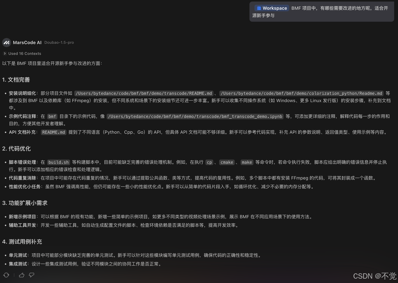The width and height of the screenshot is (398, 283).
Task: Click the thumbs down icon
Action: [31, 275]
